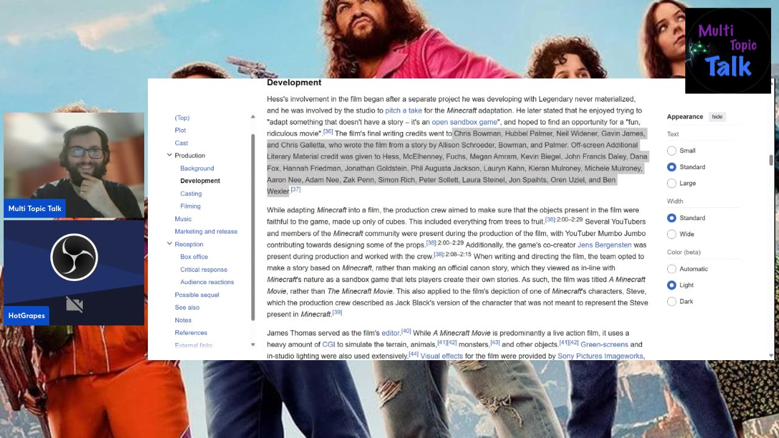Open the 'pitch a take' link
The height and width of the screenshot is (438, 779).
(403, 111)
